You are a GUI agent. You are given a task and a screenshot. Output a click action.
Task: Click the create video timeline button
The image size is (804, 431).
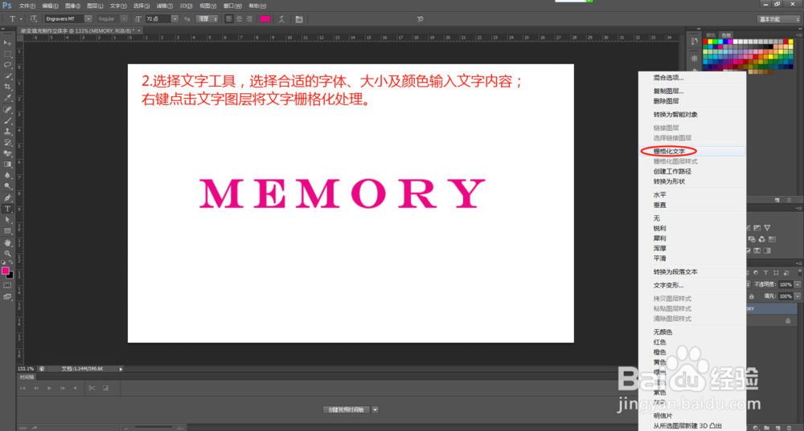tap(346, 409)
